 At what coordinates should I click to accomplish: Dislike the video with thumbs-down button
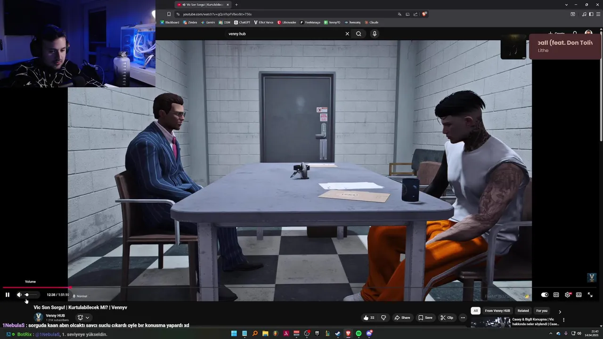pos(383,318)
